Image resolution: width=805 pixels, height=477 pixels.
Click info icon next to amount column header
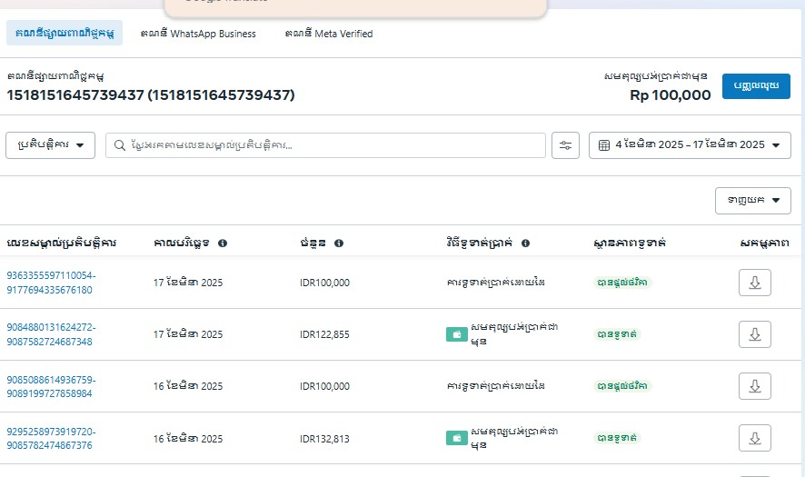click(339, 243)
